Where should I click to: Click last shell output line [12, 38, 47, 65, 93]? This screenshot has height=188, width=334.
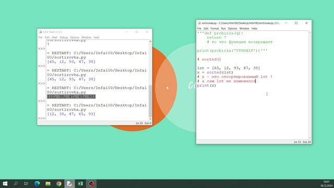tap(71, 114)
